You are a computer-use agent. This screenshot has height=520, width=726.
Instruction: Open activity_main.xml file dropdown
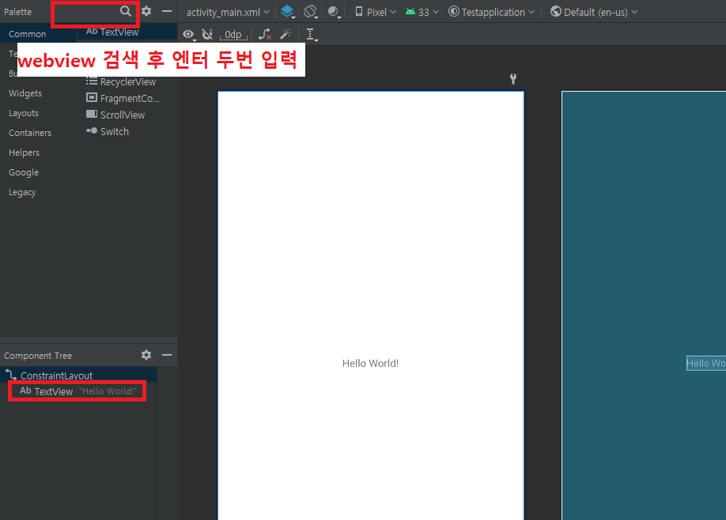click(x=228, y=12)
